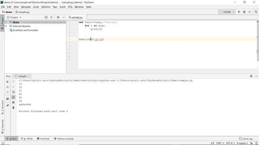The height and width of the screenshot is (145, 259).
Task: Open the Run menu
Action: coord(55,7)
